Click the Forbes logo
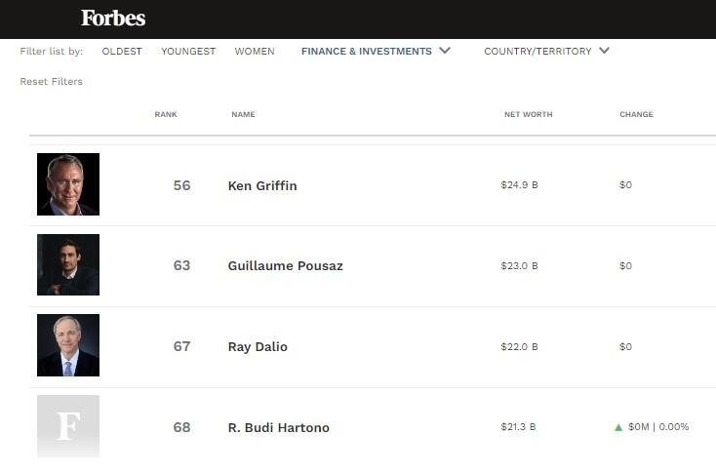Image resolution: width=716 pixels, height=473 pixels. pyautogui.click(x=113, y=19)
